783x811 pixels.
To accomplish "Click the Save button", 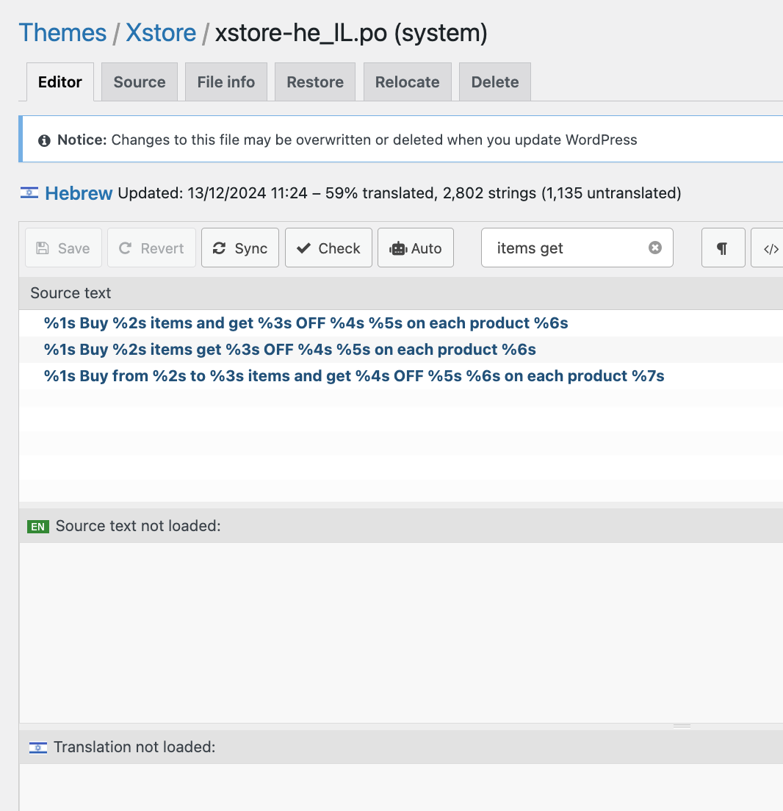I will coord(64,248).
